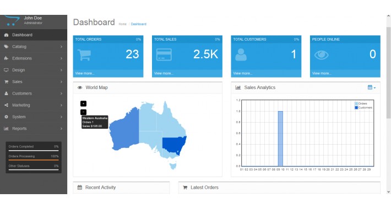Open the Design menu item
Screen dimensions: 391x209
tap(34, 70)
